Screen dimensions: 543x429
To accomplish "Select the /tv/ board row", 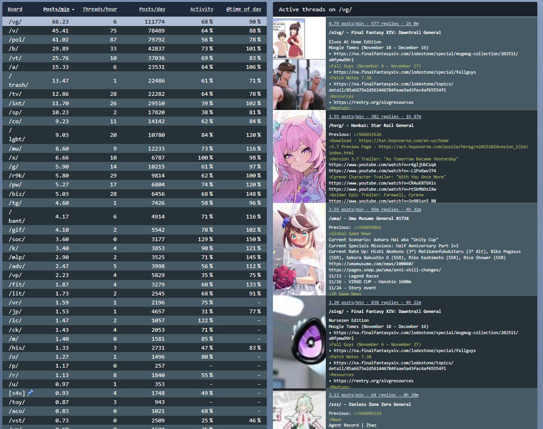I will pos(135,94).
